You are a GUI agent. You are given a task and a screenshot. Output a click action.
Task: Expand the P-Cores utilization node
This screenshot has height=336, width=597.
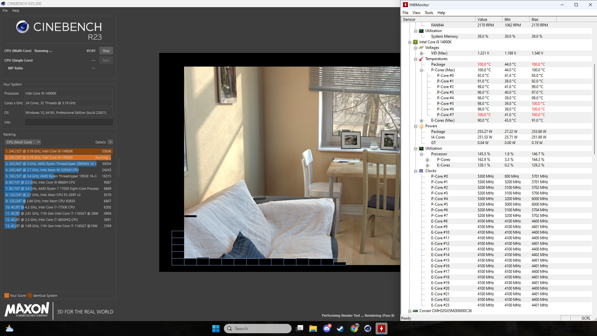(427, 160)
